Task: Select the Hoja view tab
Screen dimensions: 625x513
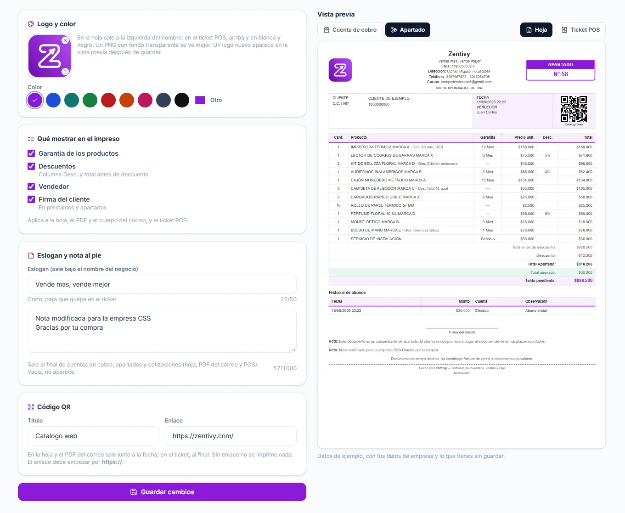Action: click(x=536, y=30)
